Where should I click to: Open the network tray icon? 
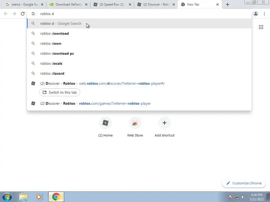[x=237, y=197]
